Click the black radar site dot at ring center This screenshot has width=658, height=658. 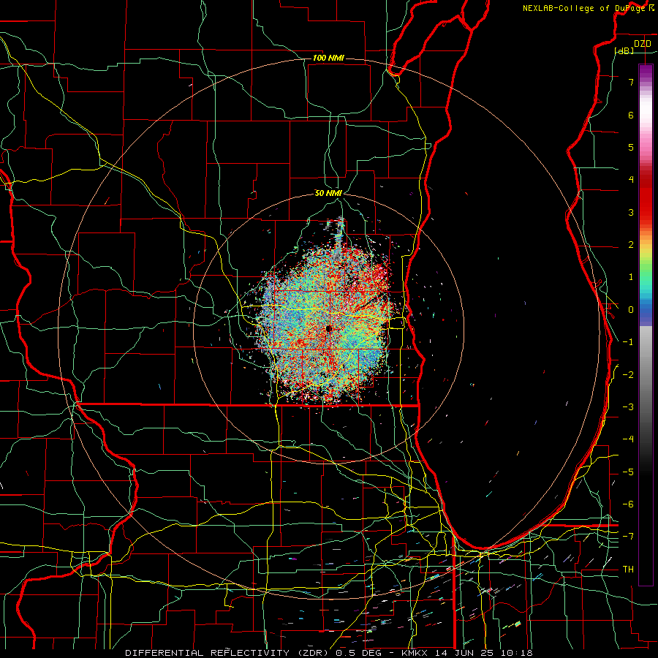pos(328,328)
